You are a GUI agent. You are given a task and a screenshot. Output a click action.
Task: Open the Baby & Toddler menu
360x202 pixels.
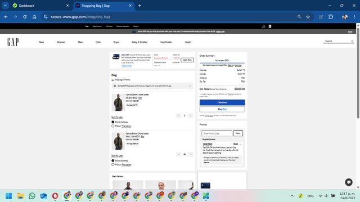(139, 42)
